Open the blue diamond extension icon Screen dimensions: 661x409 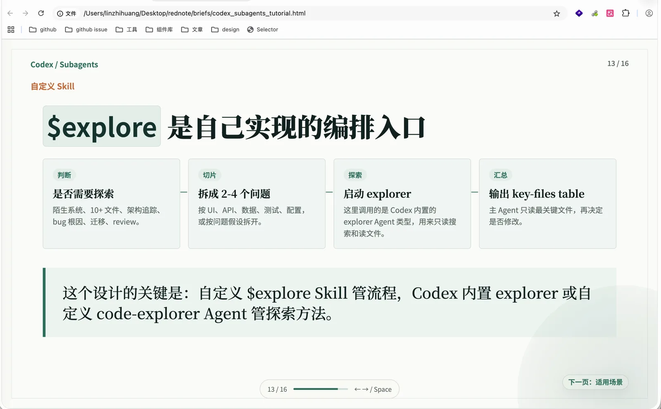click(x=579, y=13)
